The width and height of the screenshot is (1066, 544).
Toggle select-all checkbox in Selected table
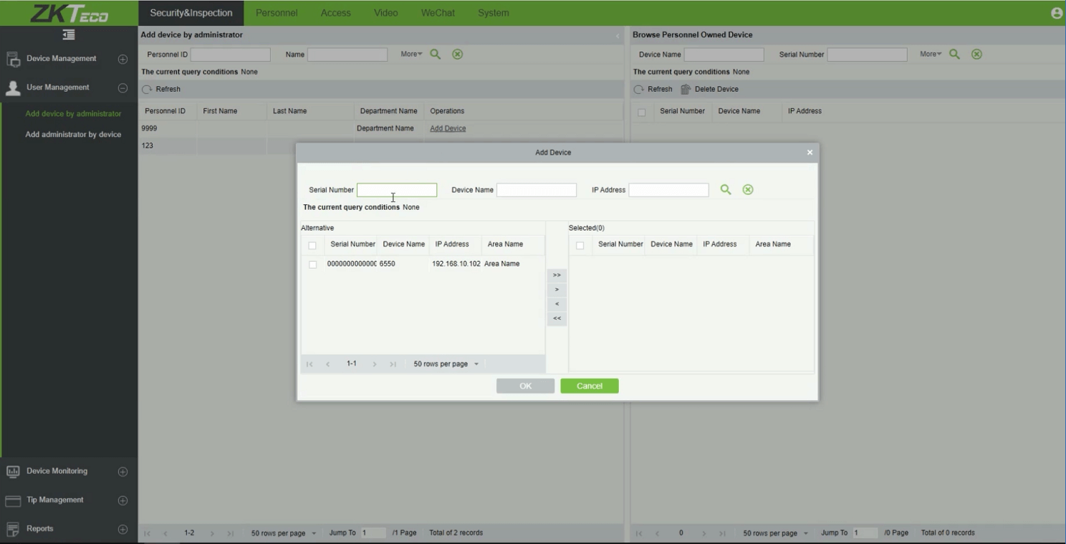pos(580,245)
